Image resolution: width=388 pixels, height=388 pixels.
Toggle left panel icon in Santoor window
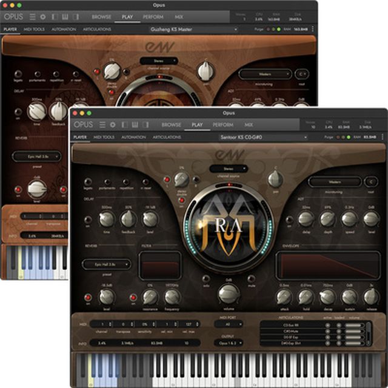coord(124,125)
